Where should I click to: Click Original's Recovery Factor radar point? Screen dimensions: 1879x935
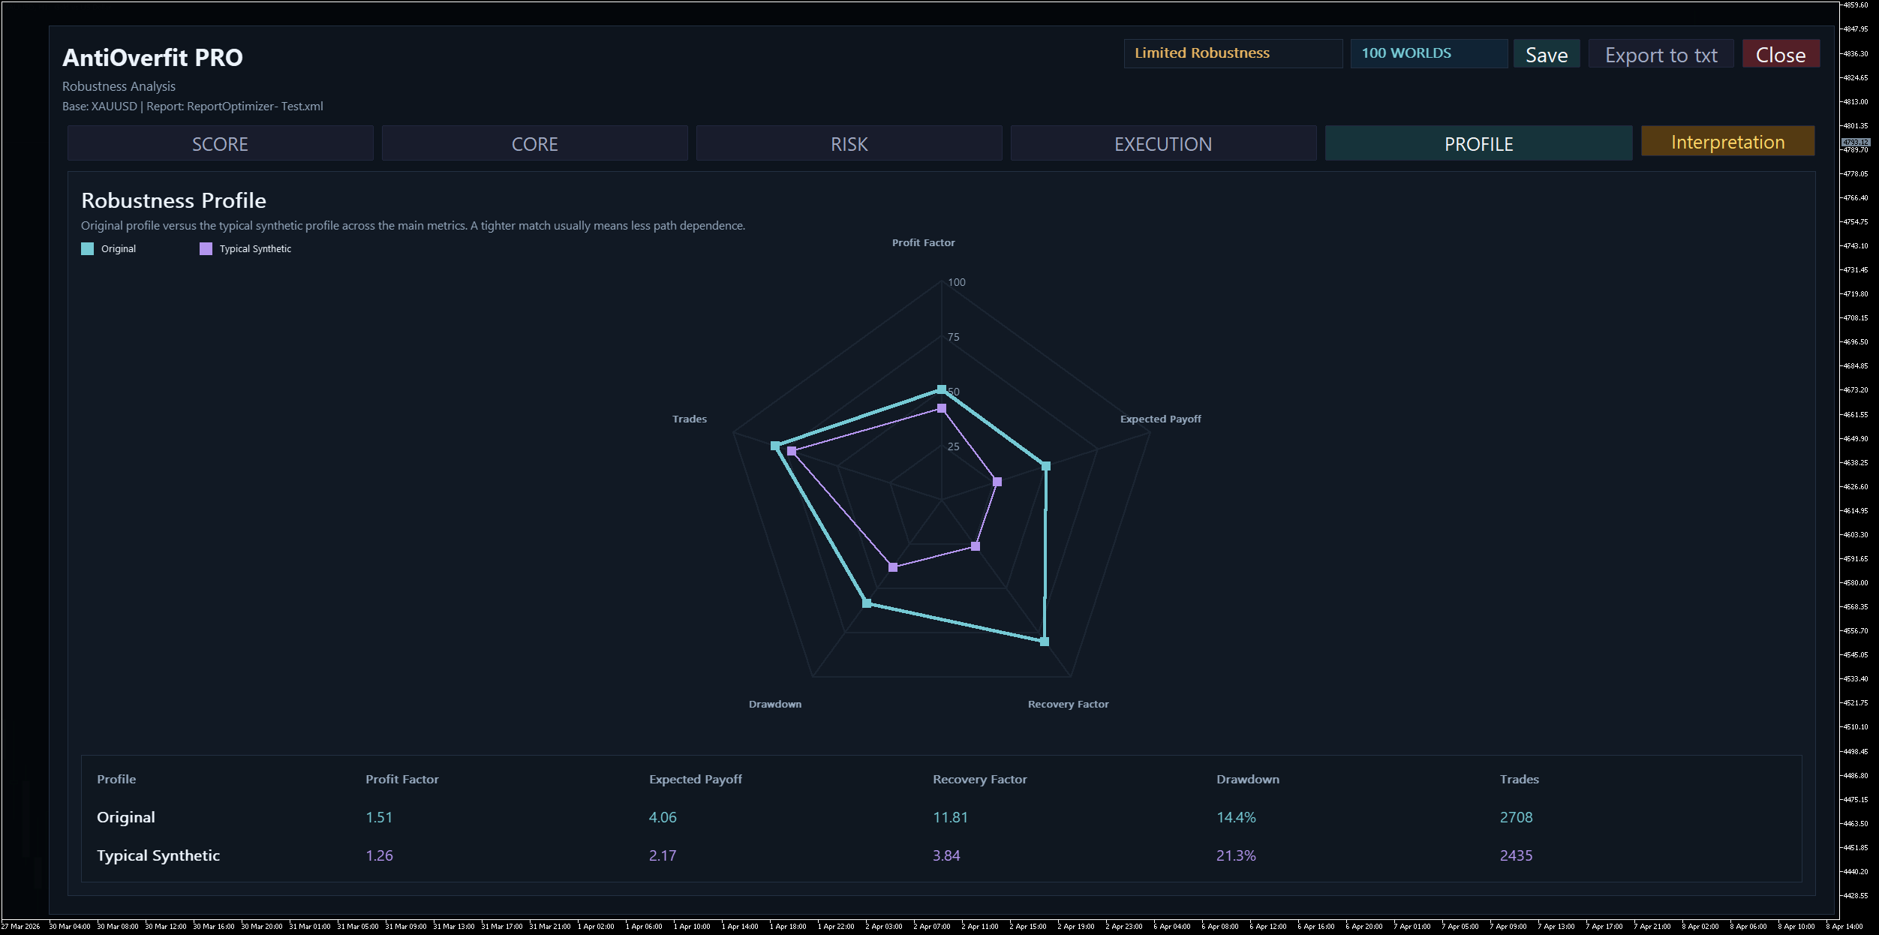click(x=1044, y=642)
